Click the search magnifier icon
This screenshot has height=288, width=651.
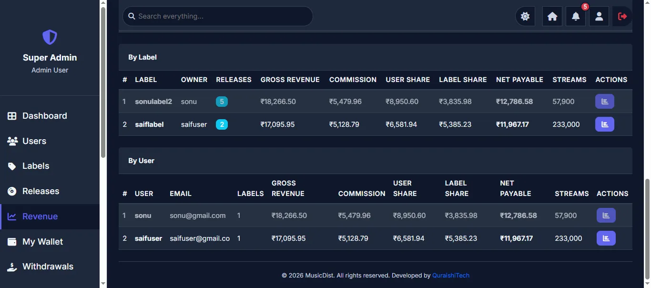coord(132,16)
